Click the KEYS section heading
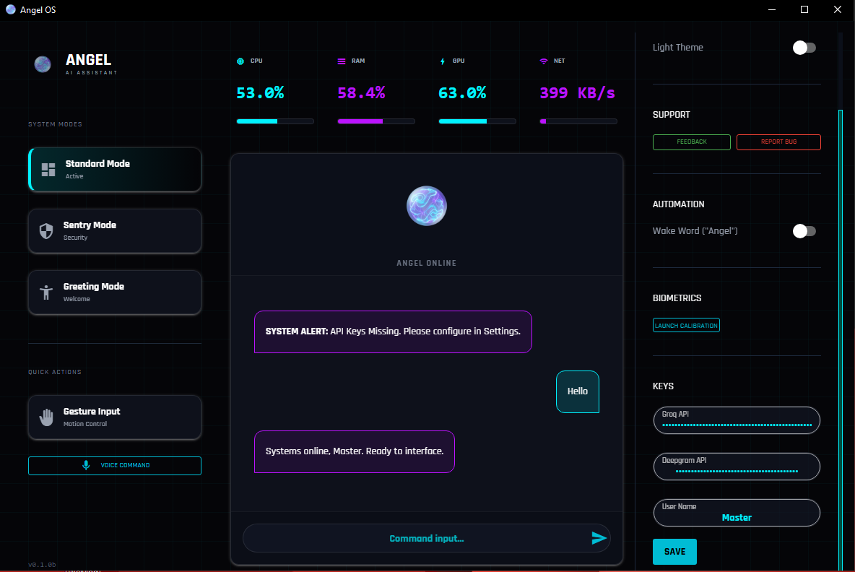The height and width of the screenshot is (572, 855). [663, 386]
